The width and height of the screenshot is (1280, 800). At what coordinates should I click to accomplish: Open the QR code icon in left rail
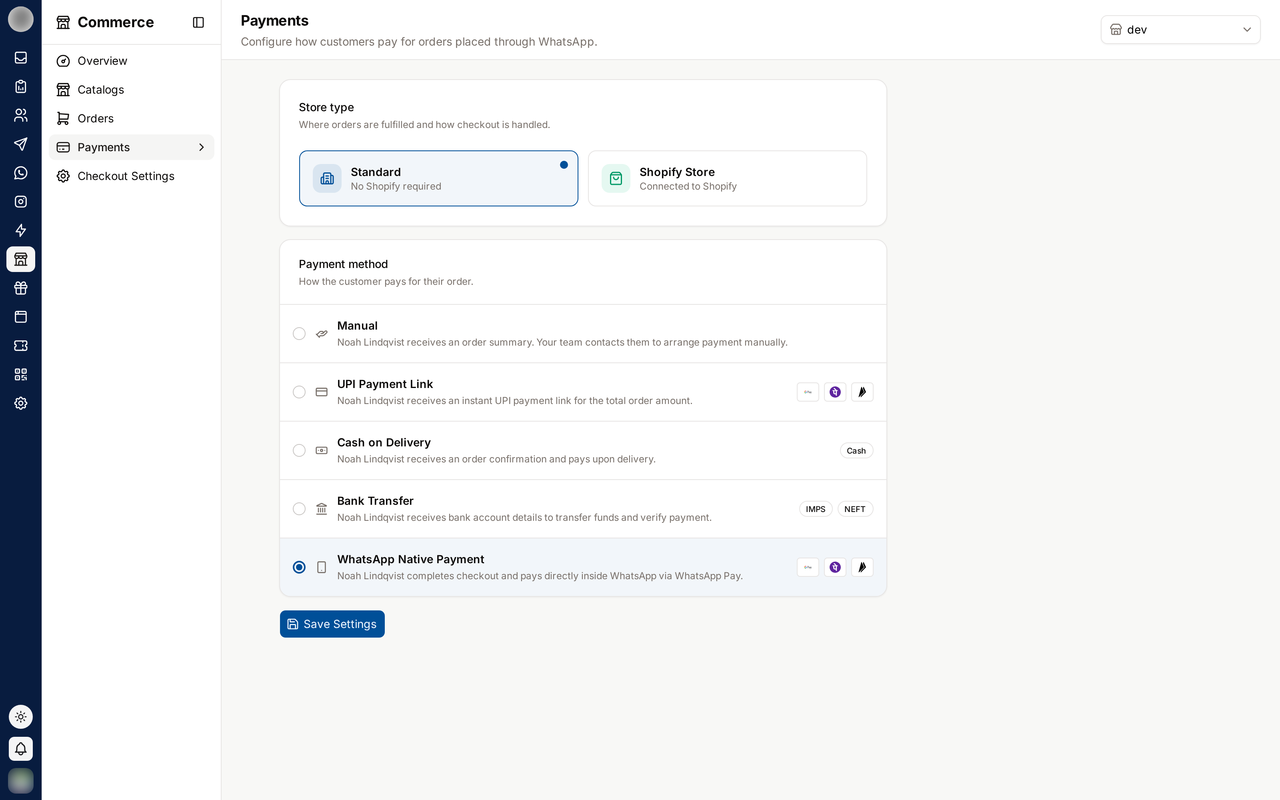pos(21,375)
